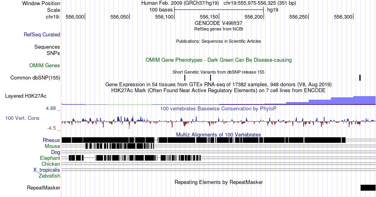This screenshot has width=376, height=197.
Task: Click the 556,300 ruler position
Action: [x=343, y=17]
